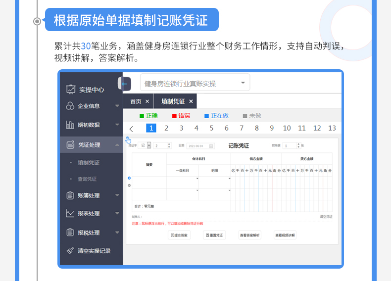Screen dimensions: 391x281
Task: Close the 首页 tab
Action: coord(147,101)
